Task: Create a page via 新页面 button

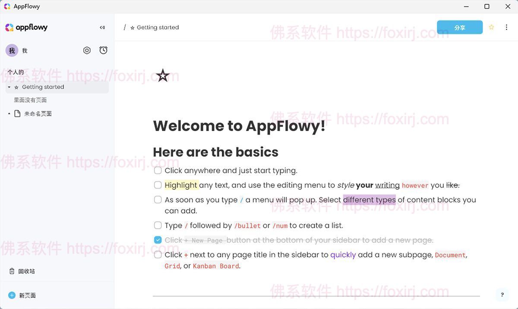Action: click(x=28, y=295)
